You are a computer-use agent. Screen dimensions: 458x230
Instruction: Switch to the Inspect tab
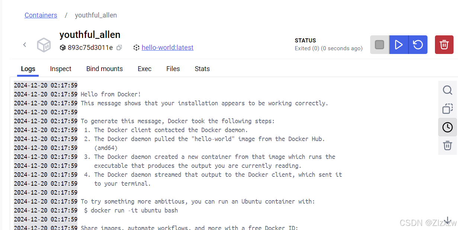point(61,69)
